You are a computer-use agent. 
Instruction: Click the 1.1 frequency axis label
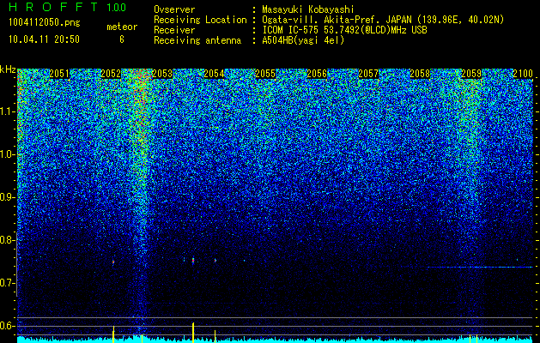pyautogui.click(x=7, y=111)
